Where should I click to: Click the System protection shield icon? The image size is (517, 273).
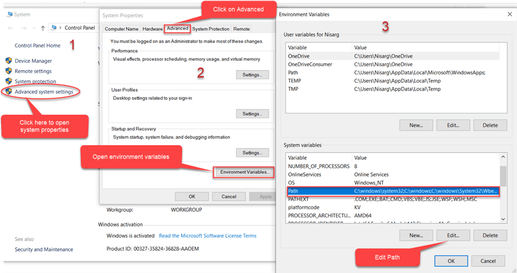tap(9, 81)
